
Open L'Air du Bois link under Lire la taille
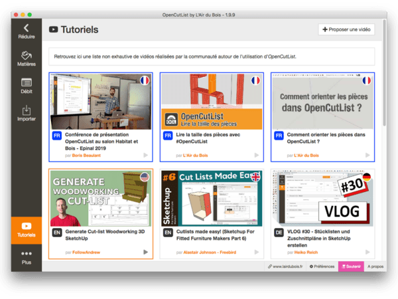[x=196, y=155]
